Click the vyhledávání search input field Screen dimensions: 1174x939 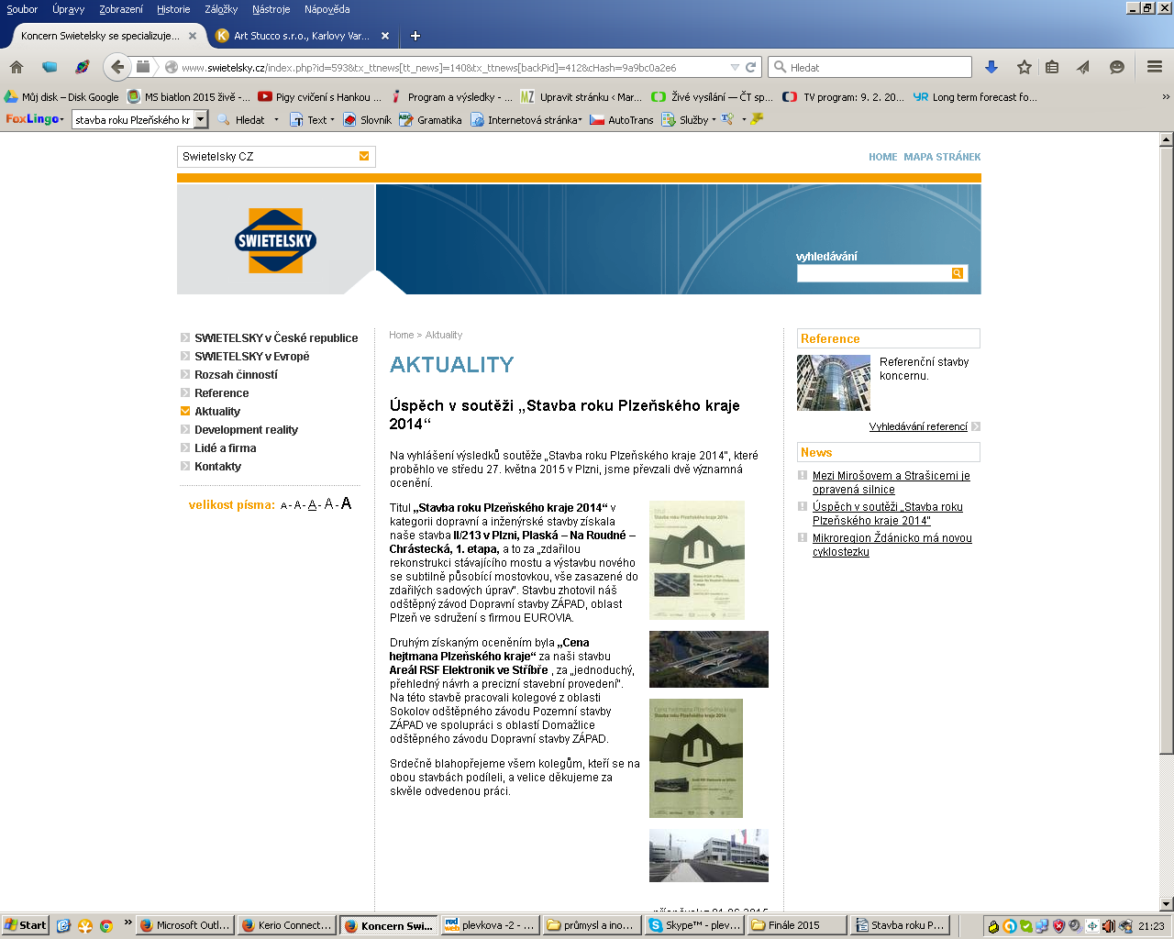874,273
